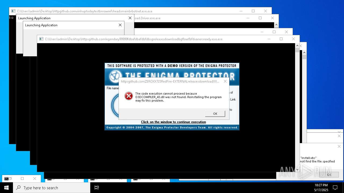The height and width of the screenshot is (193, 344).
Task: Click the Enigma Protector round logo
Action: click(x=116, y=76)
